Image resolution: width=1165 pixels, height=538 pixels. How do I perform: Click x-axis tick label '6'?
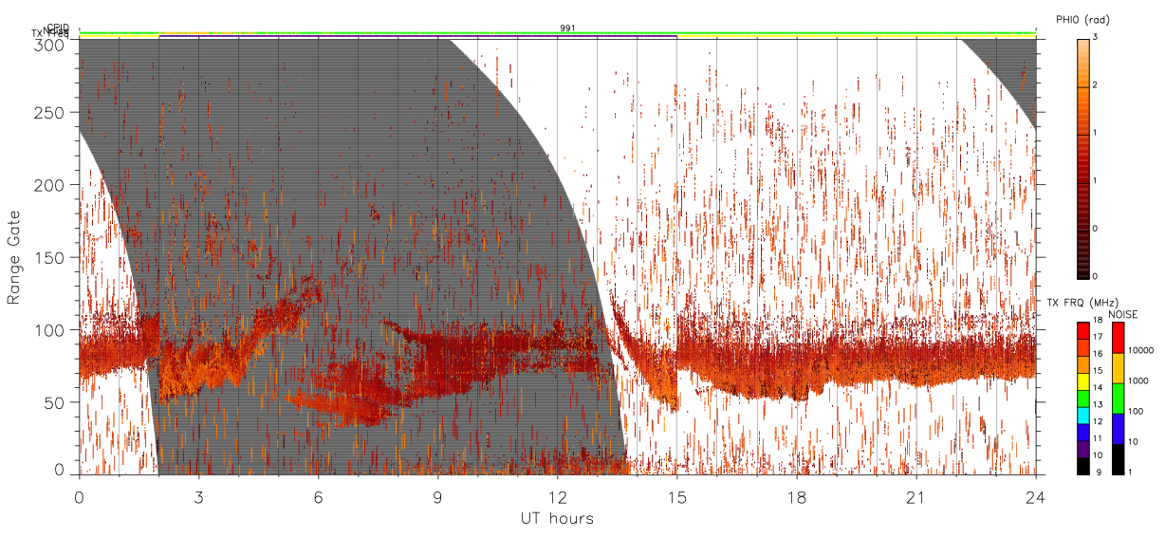[318, 497]
